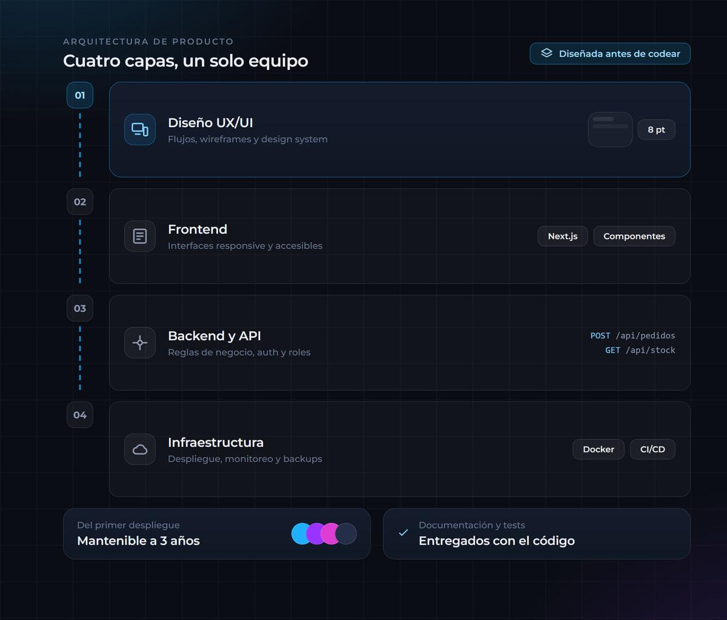Open the Frontend layer title
This screenshot has width=727, height=620.
(198, 229)
